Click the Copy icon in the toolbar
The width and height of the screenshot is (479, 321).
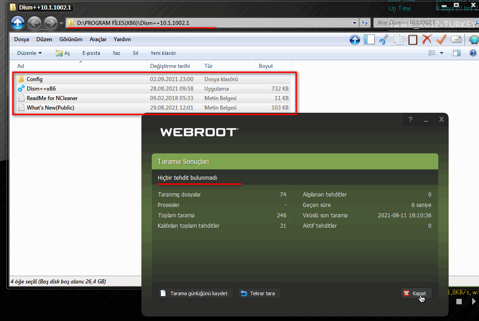pyautogui.click(x=398, y=40)
